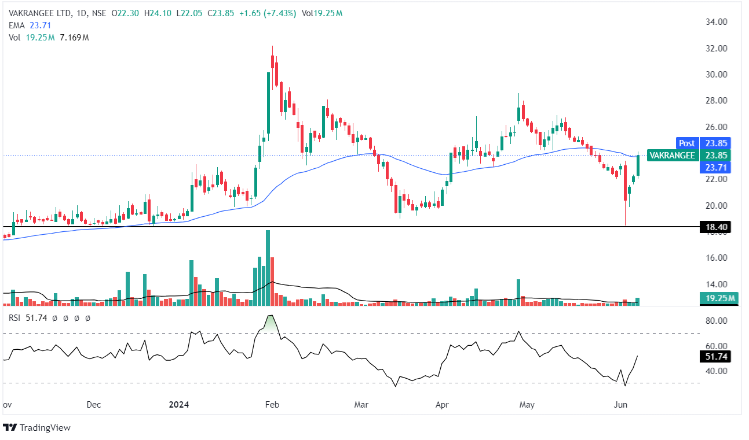Click the 34.00 price scale label

(x=715, y=22)
